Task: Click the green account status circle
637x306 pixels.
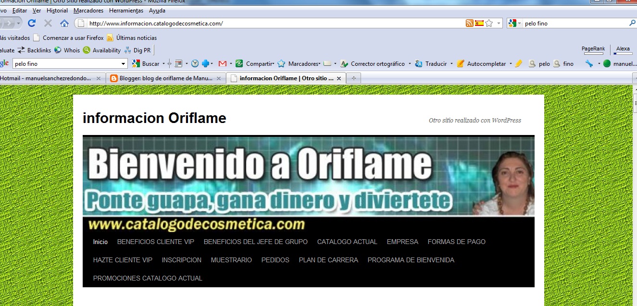Action: pos(607,63)
